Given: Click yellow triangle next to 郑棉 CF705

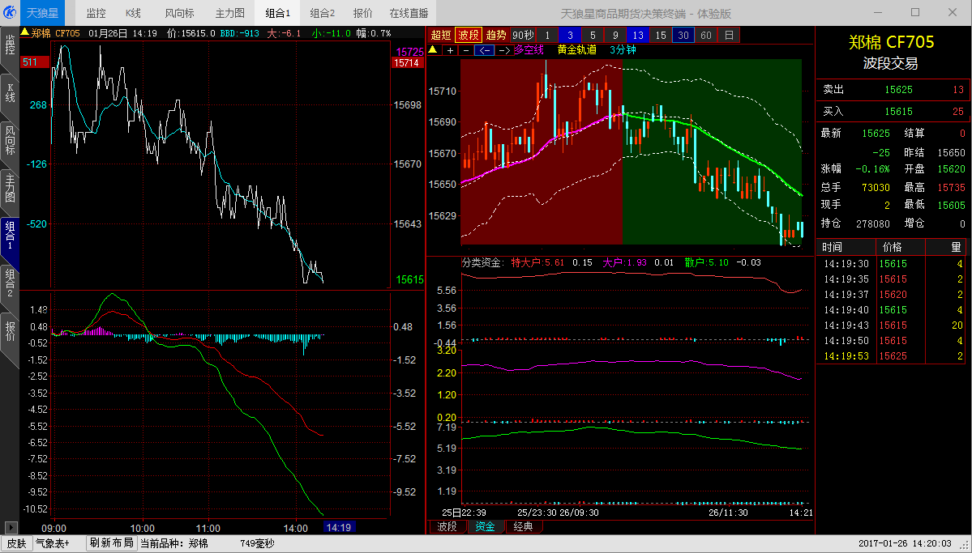Looking at the screenshot, I should [25, 33].
